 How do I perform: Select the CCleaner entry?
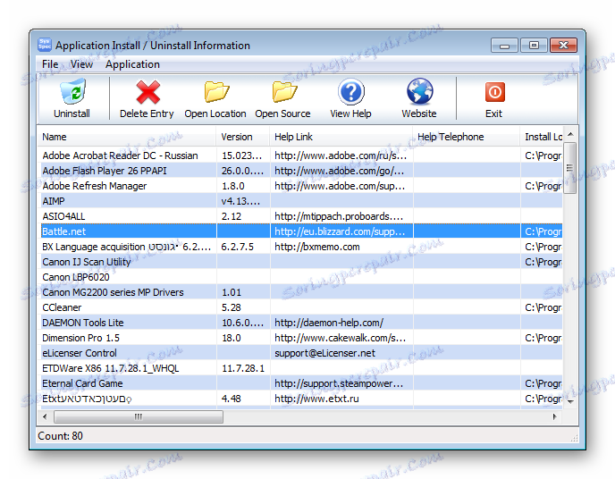click(300, 307)
